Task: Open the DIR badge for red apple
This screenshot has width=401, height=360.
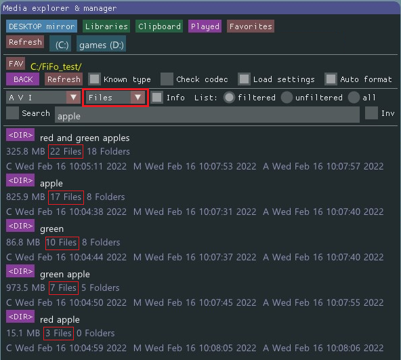Action: coord(20,317)
